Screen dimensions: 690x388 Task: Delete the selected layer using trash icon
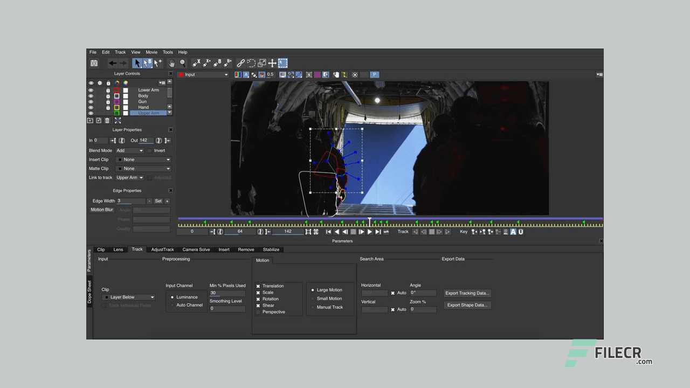tap(107, 120)
